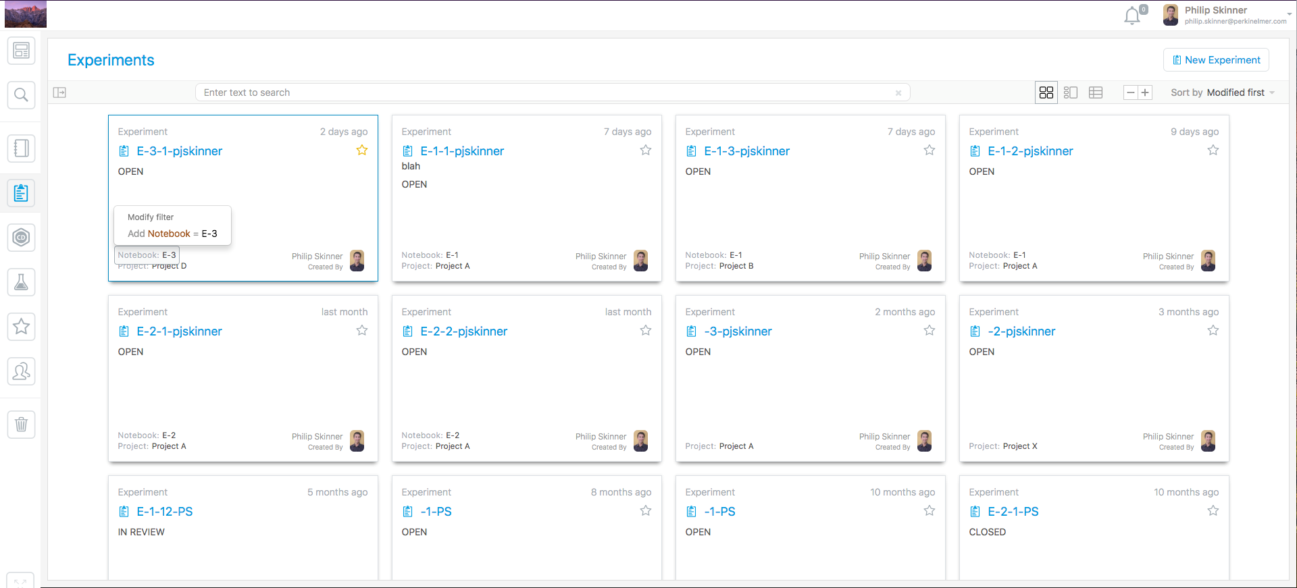The image size is (1297, 588).
Task: Star the E-1-1-pjskinner experiment
Action: (646, 151)
